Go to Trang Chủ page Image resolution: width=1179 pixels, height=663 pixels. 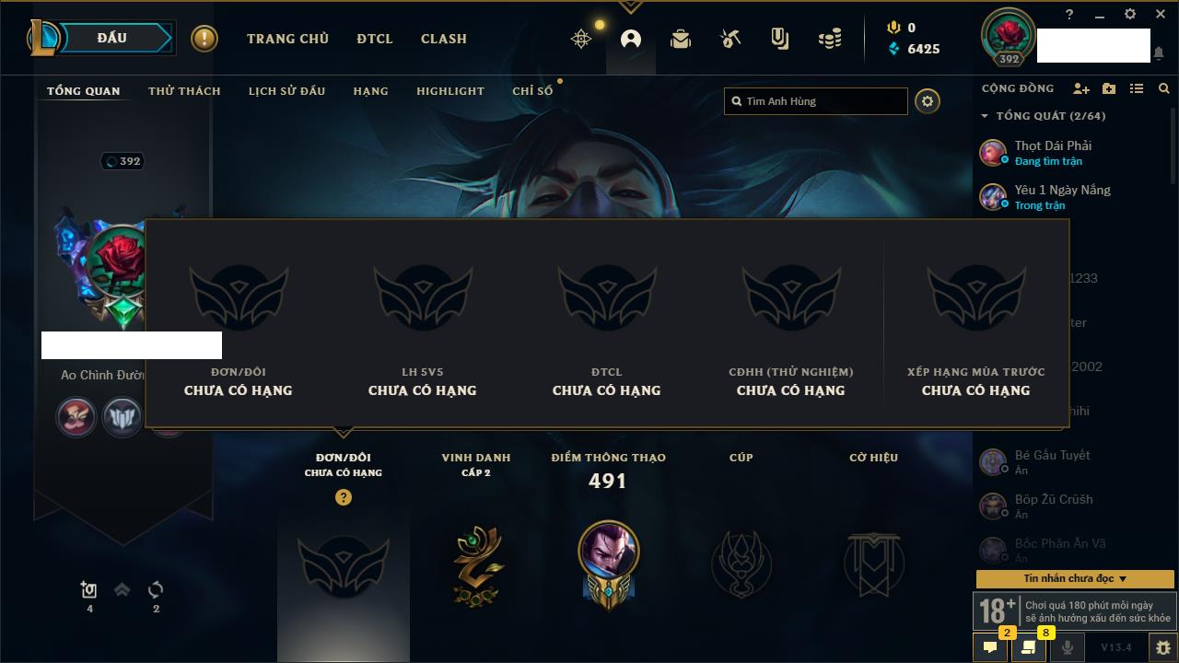pos(287,39)
